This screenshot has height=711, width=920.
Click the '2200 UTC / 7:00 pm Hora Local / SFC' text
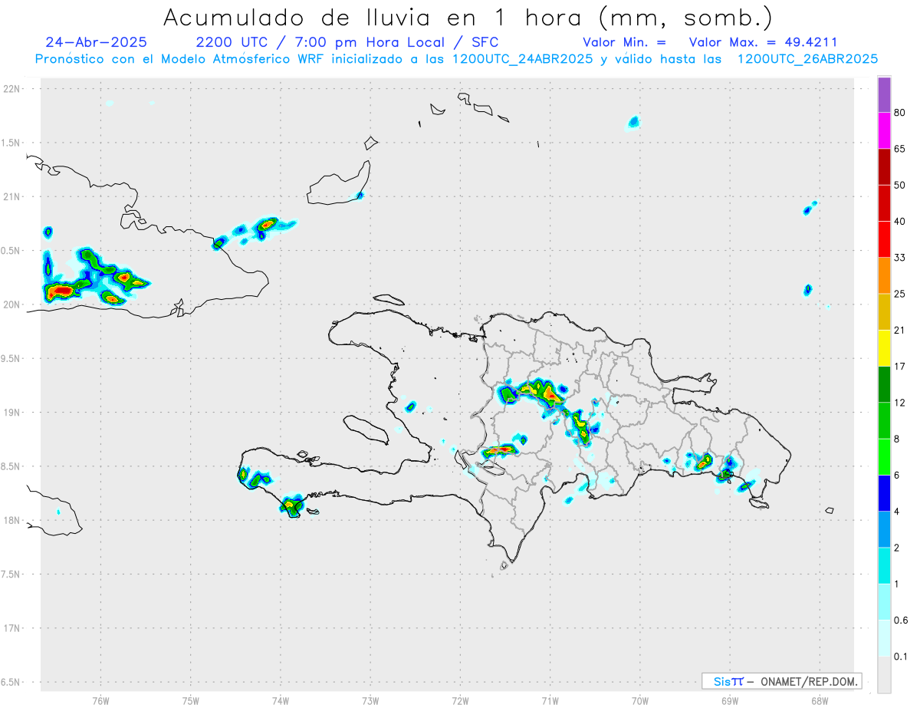coord(347,42)
